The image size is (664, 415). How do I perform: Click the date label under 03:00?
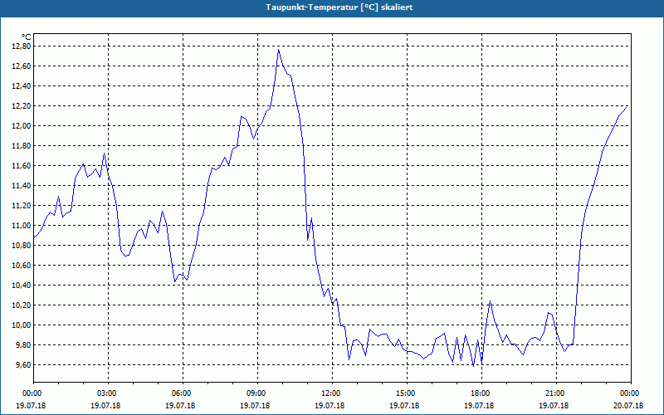click(x=105, y=405)
